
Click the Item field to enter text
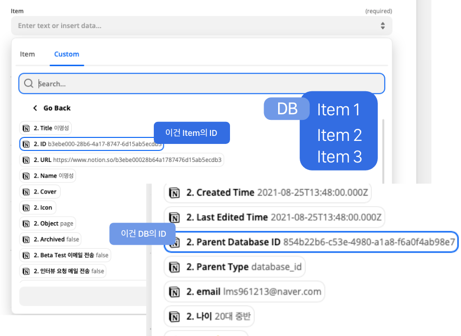201,26
